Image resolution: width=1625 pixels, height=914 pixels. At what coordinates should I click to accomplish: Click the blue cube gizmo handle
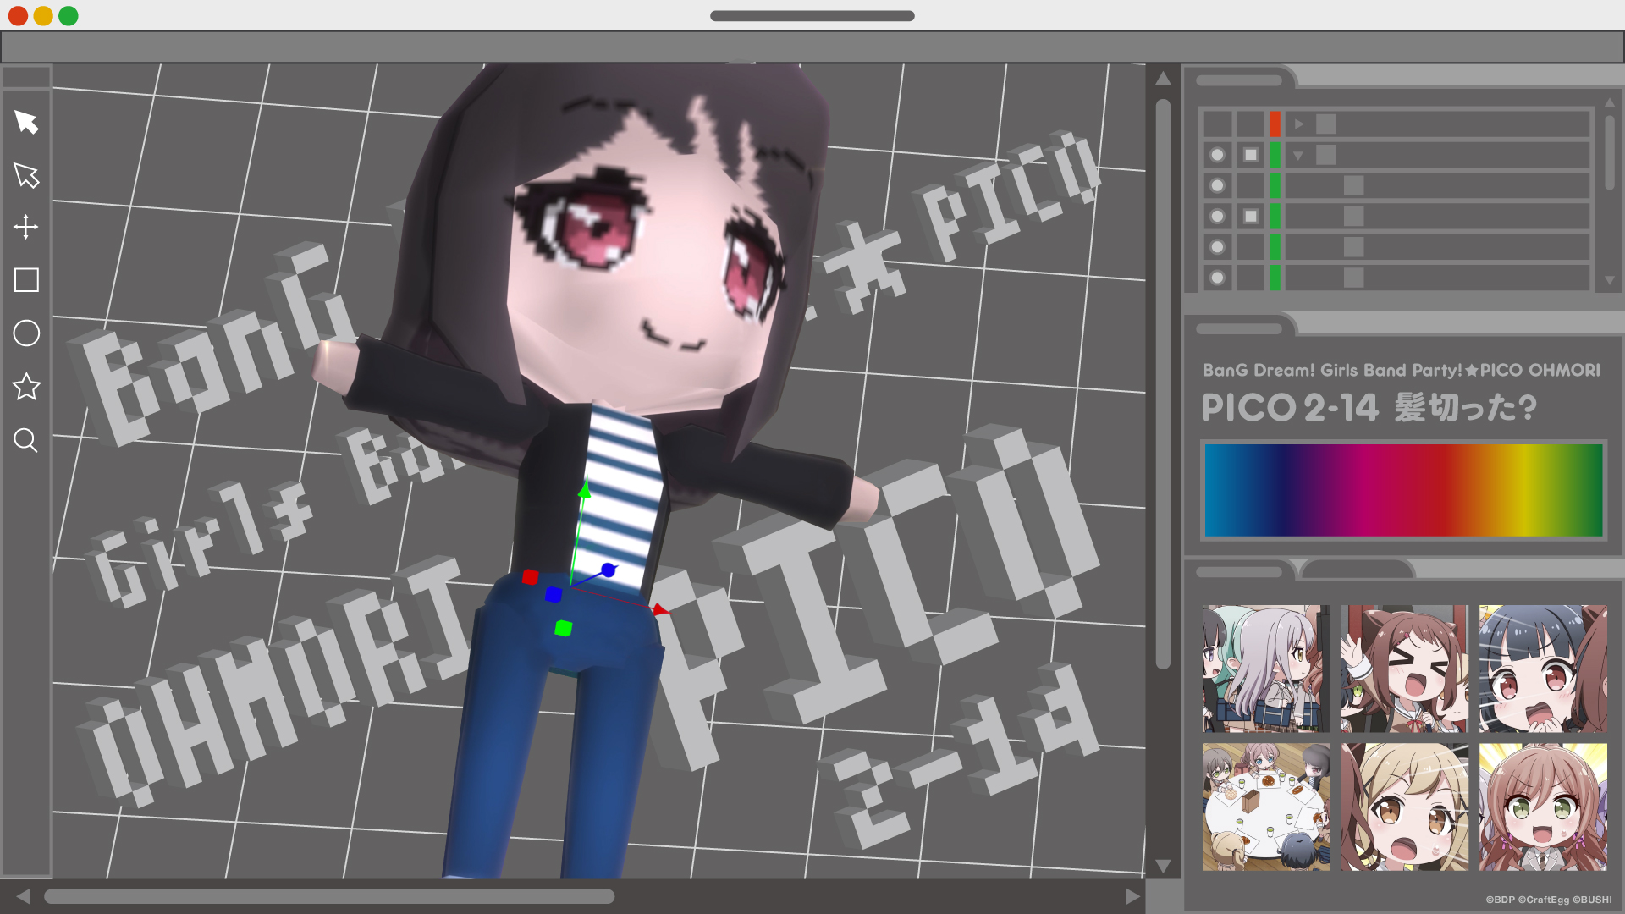[x=554, y=595]
